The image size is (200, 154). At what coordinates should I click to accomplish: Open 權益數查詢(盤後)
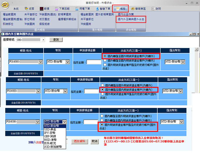(x=13, y=19)
